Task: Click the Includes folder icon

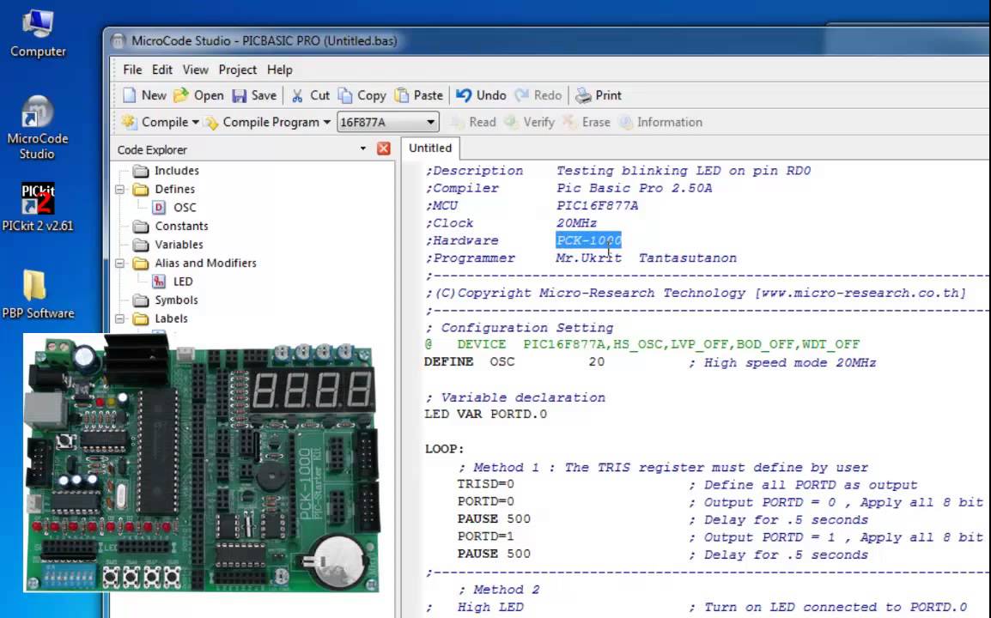Action: click(x=141, y=171)
